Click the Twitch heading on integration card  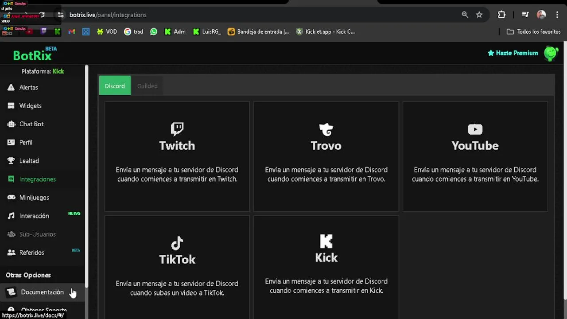click(x=177, y=146)
